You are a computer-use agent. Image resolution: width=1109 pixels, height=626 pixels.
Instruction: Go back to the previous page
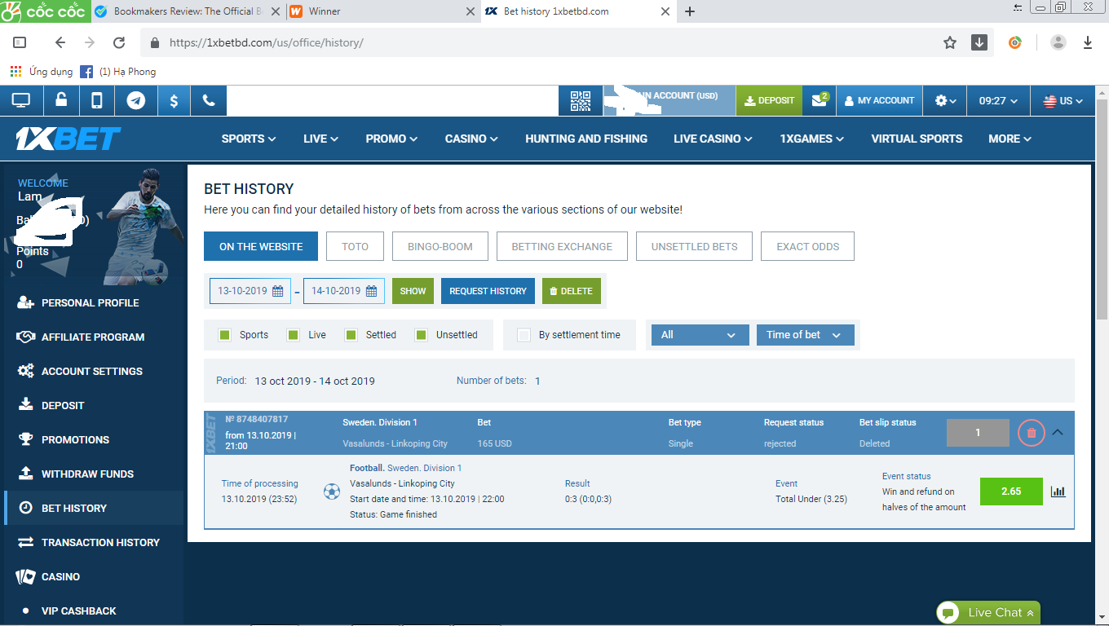click(60, 42)
